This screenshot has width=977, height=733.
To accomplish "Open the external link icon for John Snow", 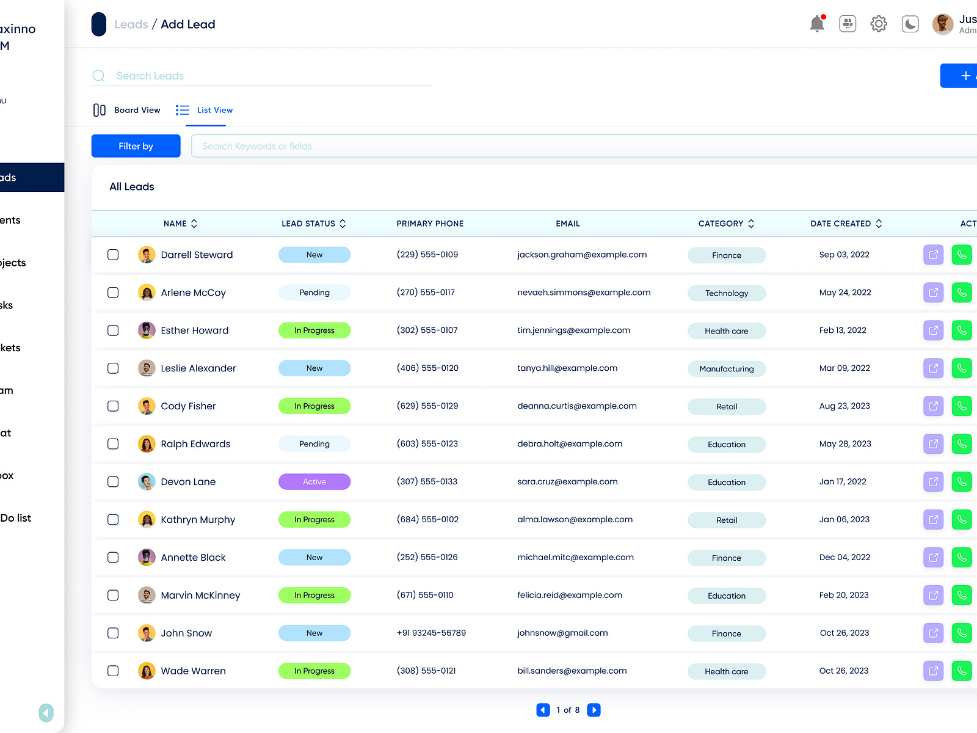I will [x=933, y=633].
